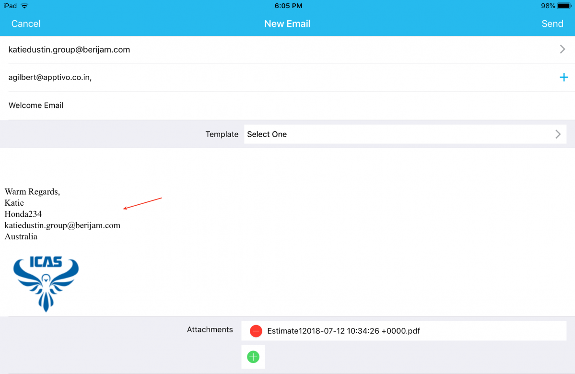Tap the recipient field with agilbert@apptivo.co.in
Image resolution: width=575 pixels, height=374 pixels.
pyautogui.click(x=50, y=77)
